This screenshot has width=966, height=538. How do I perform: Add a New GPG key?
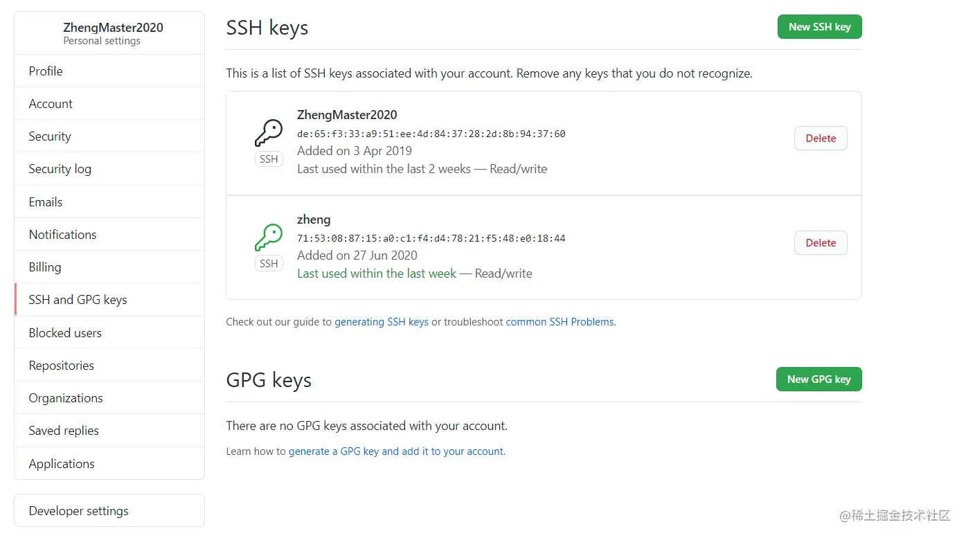pos(819,379)
